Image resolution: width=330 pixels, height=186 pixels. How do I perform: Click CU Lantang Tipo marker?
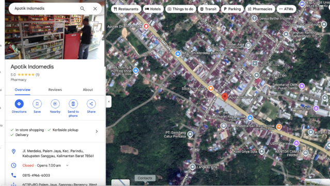coord(257,75)
